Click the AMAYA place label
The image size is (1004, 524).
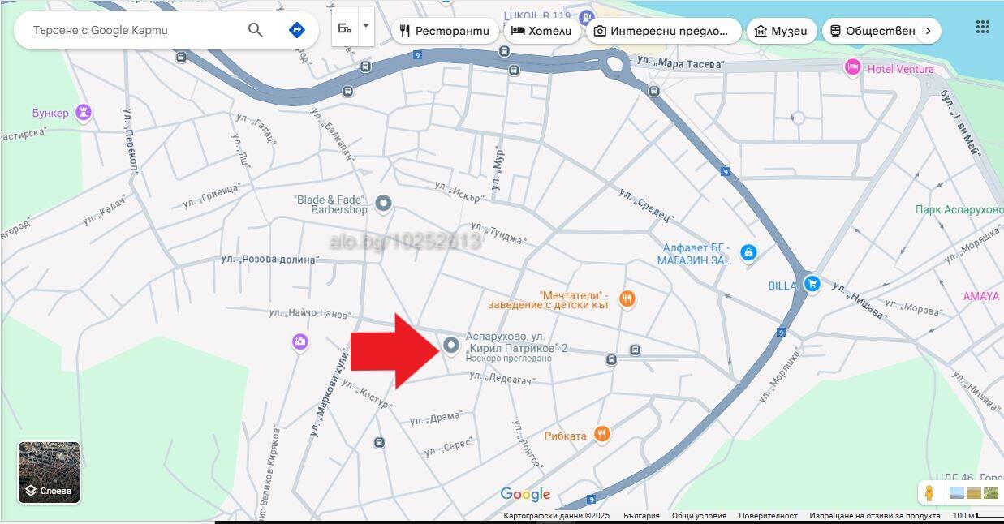(981, 296)
